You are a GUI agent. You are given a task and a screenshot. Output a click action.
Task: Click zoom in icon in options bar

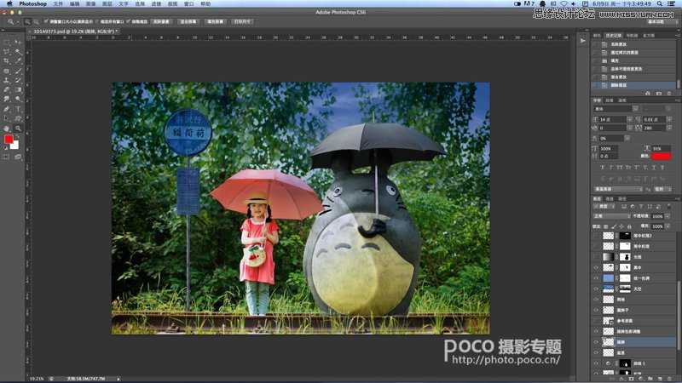[x=27, y=21]
